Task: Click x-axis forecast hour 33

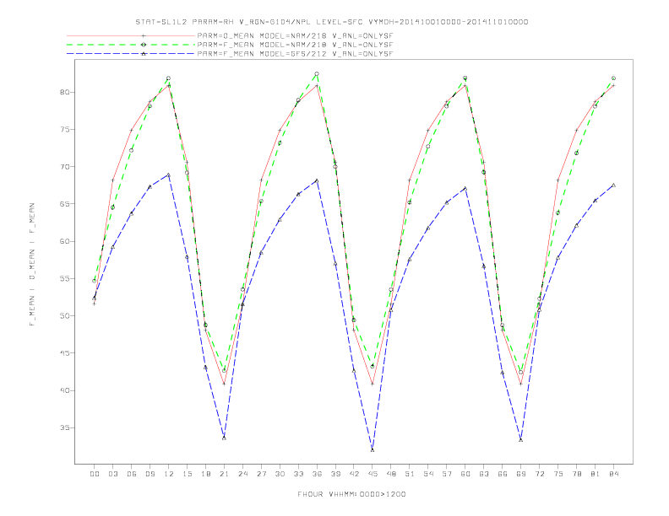Action: (x=298, y=474)
